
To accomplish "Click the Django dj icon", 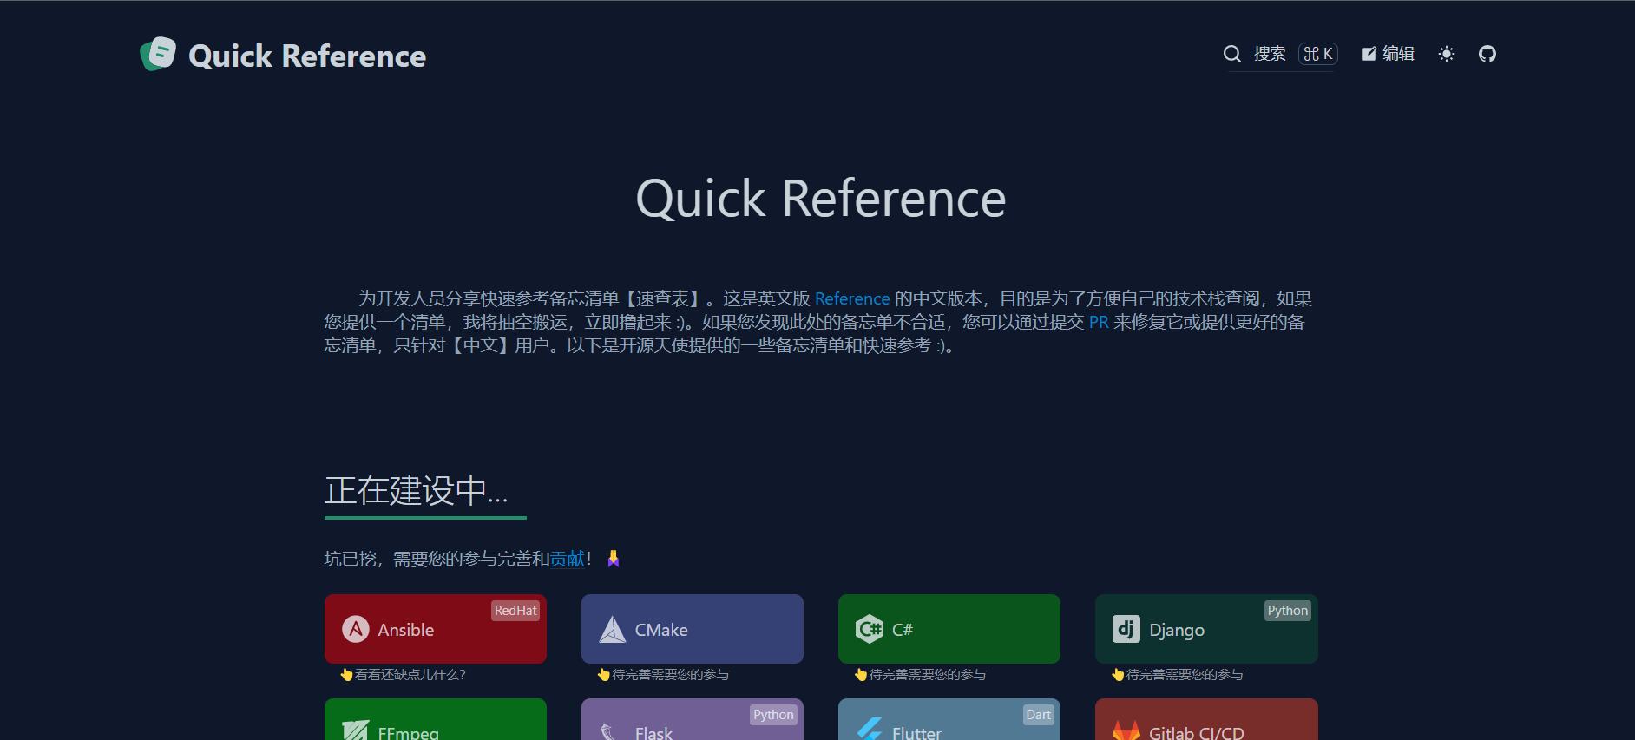I will [1126, 629].
